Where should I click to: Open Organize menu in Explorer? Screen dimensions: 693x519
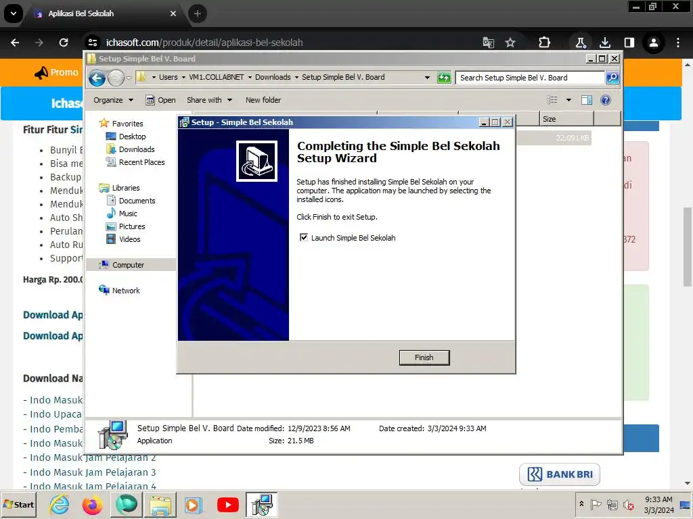tap(113, 100)
